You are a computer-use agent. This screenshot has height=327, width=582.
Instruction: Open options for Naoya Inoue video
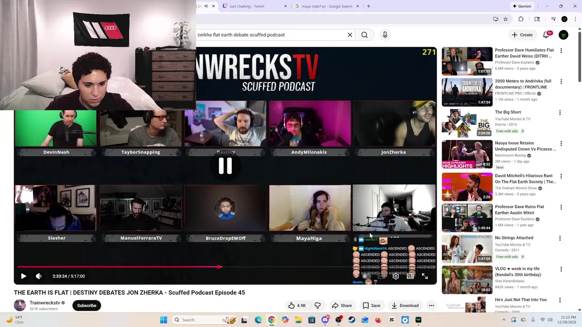(561, 144)
